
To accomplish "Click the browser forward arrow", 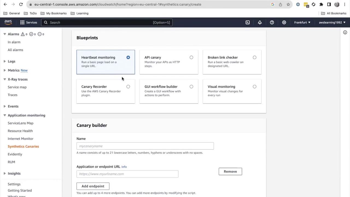I will 13,4.
